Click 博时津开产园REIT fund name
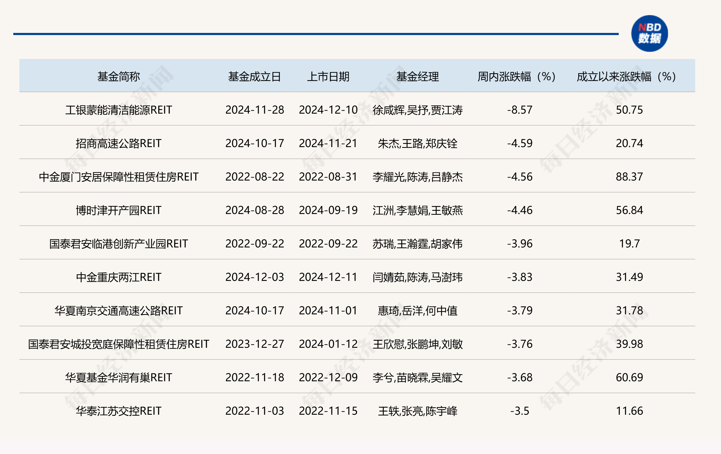Screen dimensions: 721x454 click(118, 210)
